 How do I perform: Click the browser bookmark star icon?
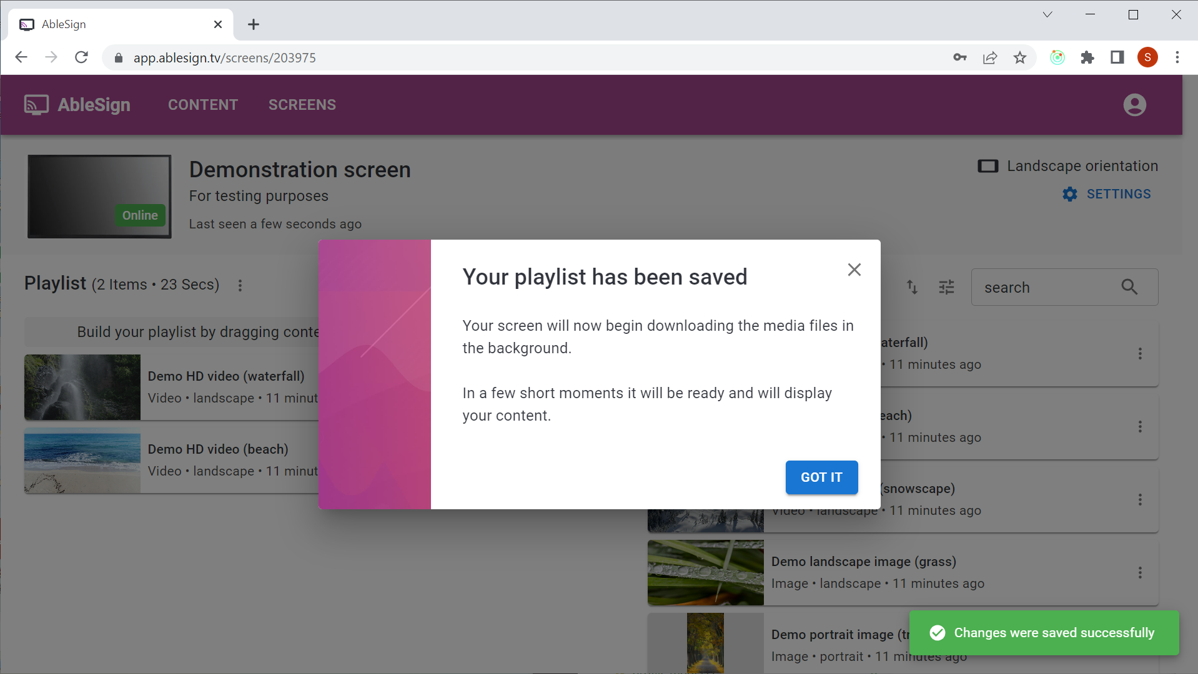[x=1021, y=57]
